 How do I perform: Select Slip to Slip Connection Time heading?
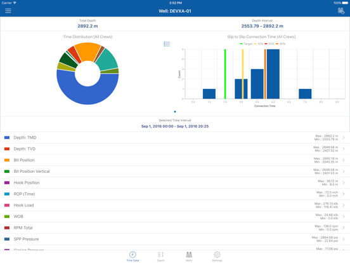[x=261, y=37]
